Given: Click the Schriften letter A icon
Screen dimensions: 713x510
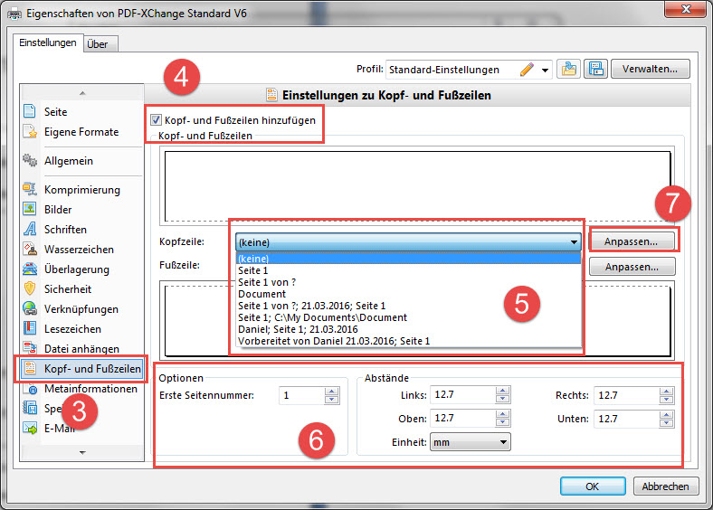Looking at the screenshot, I should pos(30,229).
